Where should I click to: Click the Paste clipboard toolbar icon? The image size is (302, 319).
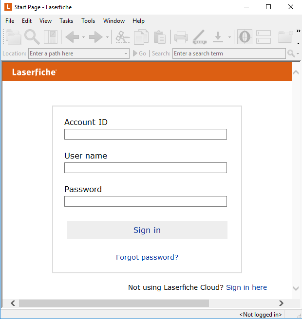(x=160, y=37)
